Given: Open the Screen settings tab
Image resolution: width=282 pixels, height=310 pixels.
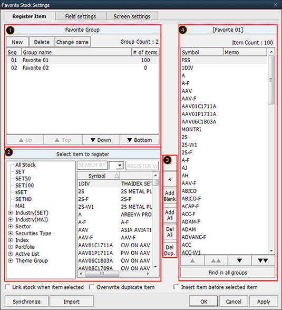Looking at the screenshot, I should click(x=132, y=16).
